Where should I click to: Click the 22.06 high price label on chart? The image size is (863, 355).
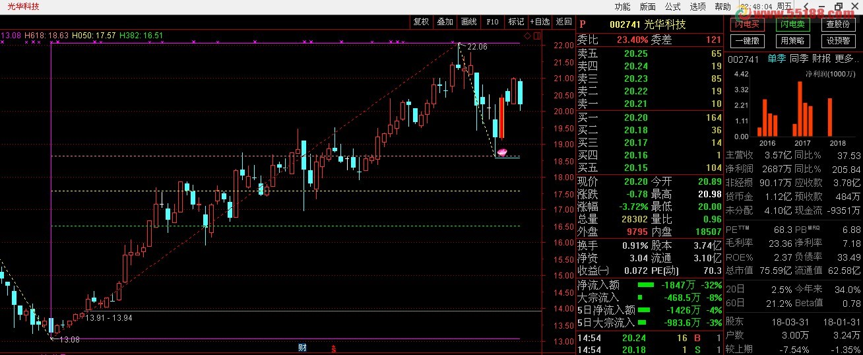point(477,47)
